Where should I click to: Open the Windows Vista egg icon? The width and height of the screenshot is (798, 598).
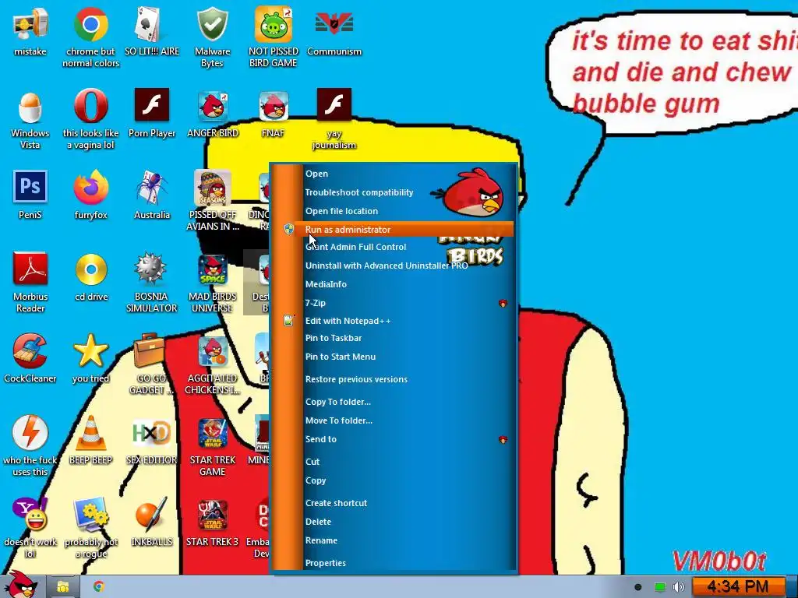(x=30, y=106)
